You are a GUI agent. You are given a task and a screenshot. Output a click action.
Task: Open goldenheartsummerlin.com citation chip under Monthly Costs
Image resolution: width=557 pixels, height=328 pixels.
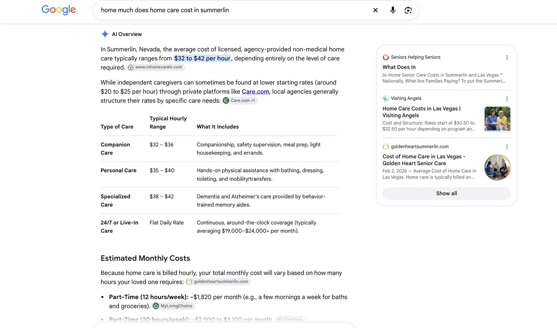(218, 281)
